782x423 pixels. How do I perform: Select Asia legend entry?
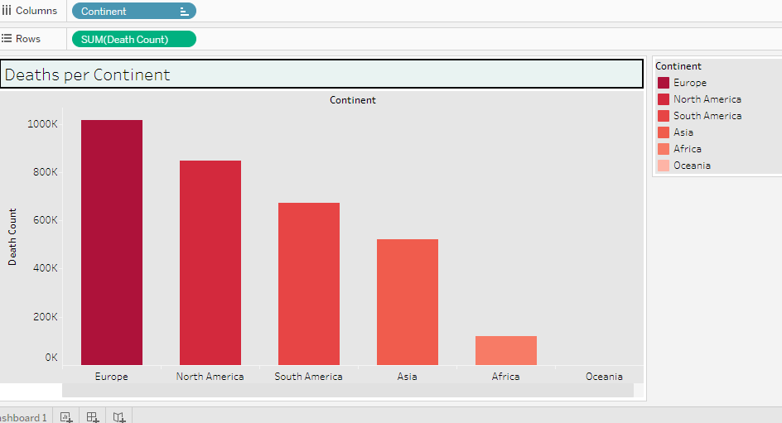click(x=683, y=132)
